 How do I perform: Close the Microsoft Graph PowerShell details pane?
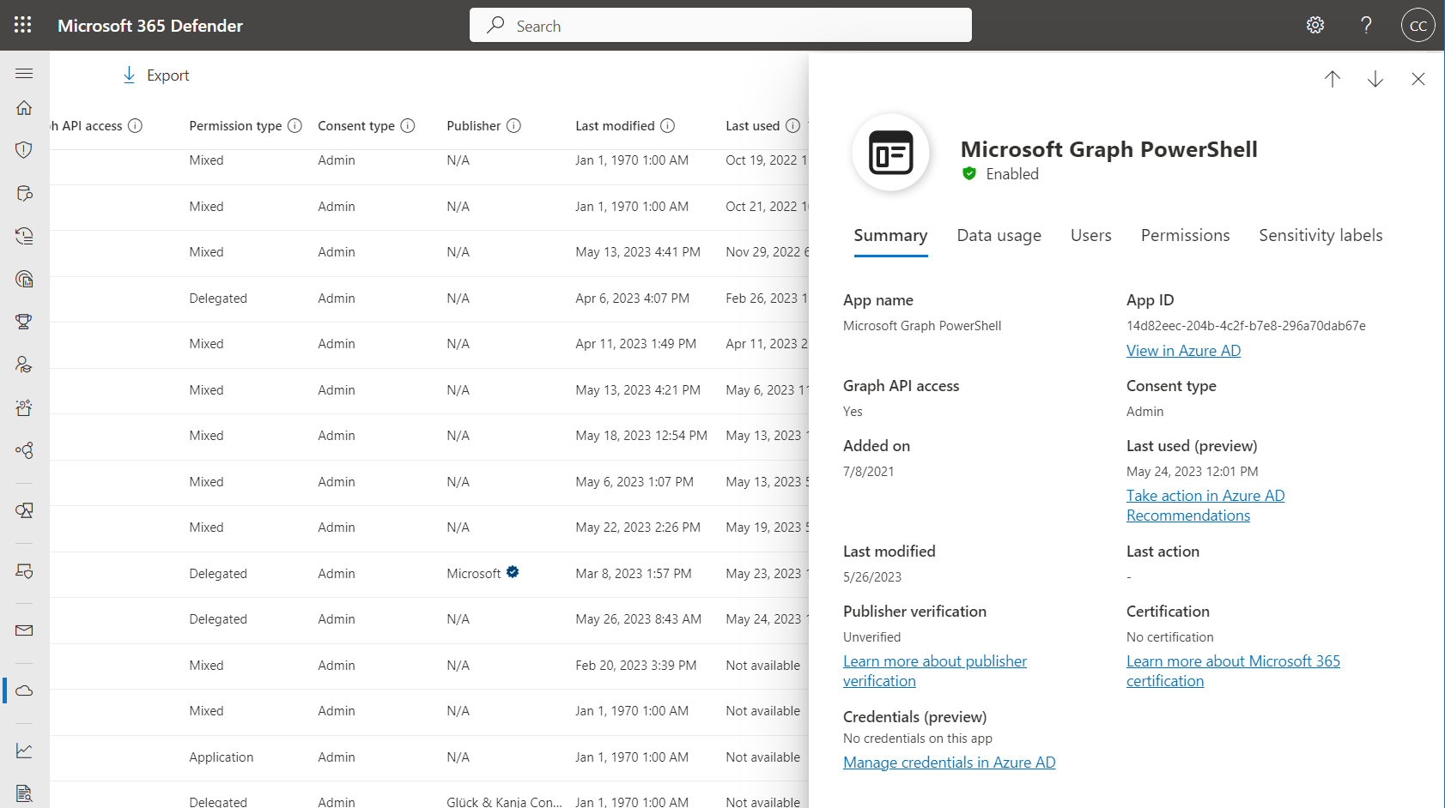click(x=1418, y=79)
